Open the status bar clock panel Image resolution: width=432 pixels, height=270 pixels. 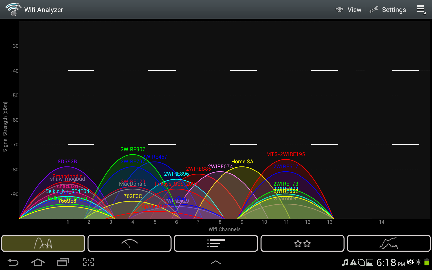pyautogui.click(x=390, y=262)
